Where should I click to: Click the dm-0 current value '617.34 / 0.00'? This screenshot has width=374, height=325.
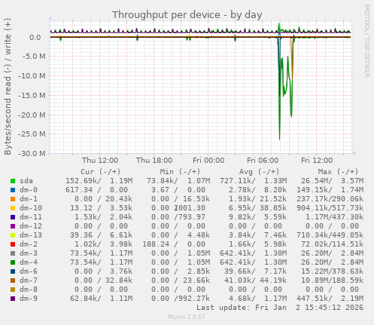click(97, 190)
